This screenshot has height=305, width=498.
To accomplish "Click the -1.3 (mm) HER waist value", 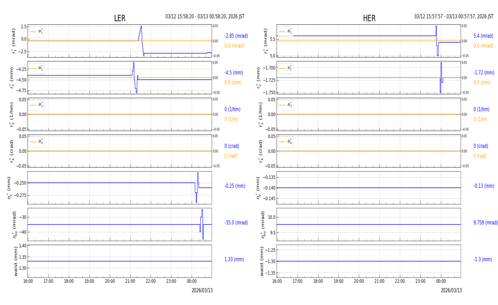I will [x=482, y=259].
